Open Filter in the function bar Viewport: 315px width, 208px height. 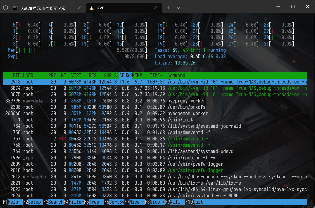click(76, 202)
